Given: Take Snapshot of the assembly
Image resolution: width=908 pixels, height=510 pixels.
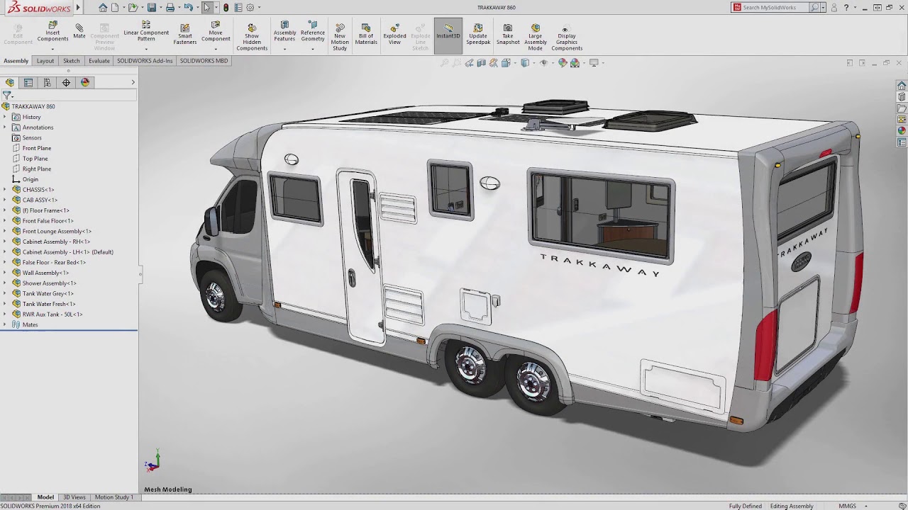Looking at the screenshot, I should coord(508,35).
